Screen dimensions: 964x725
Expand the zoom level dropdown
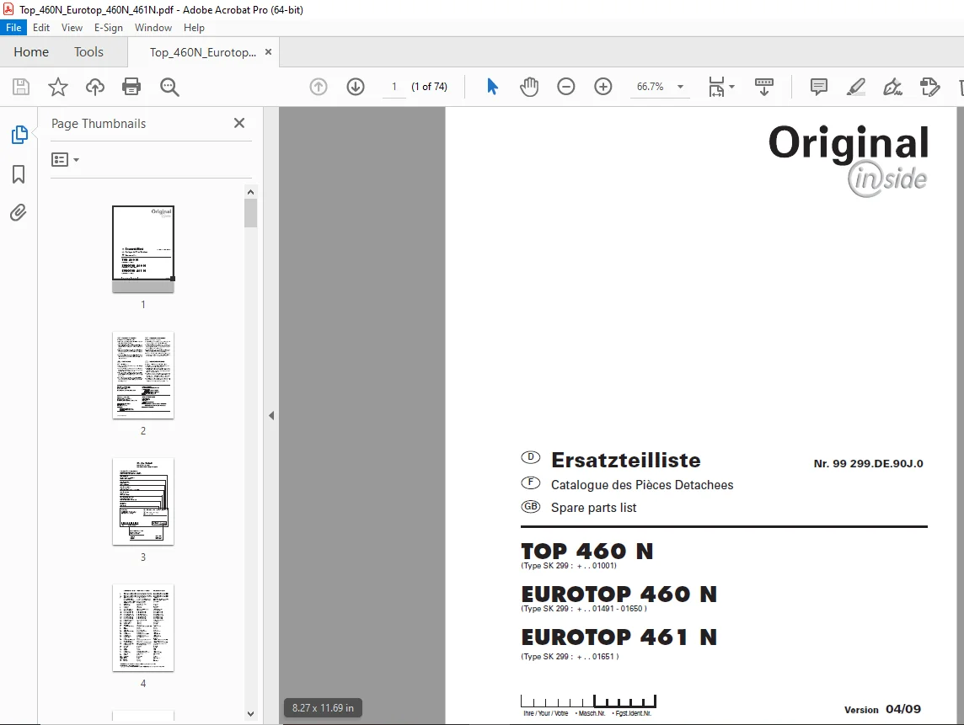(x=680, y=87)
